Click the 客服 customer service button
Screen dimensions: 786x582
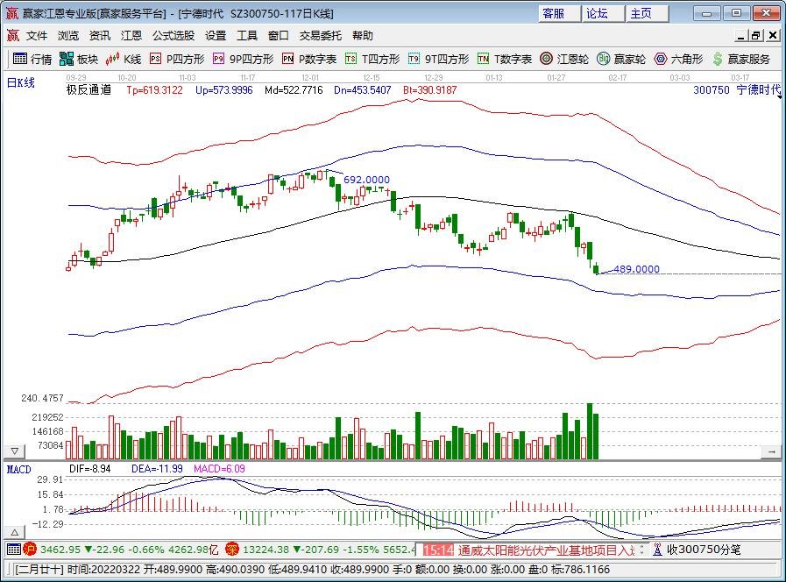[x=559, y=13]
